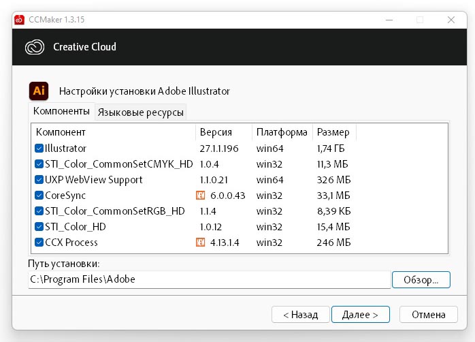Sort by the Компонент column header
Image resolution: width=475 pixels, height=342 pixels.
click(x=114, y=132)
